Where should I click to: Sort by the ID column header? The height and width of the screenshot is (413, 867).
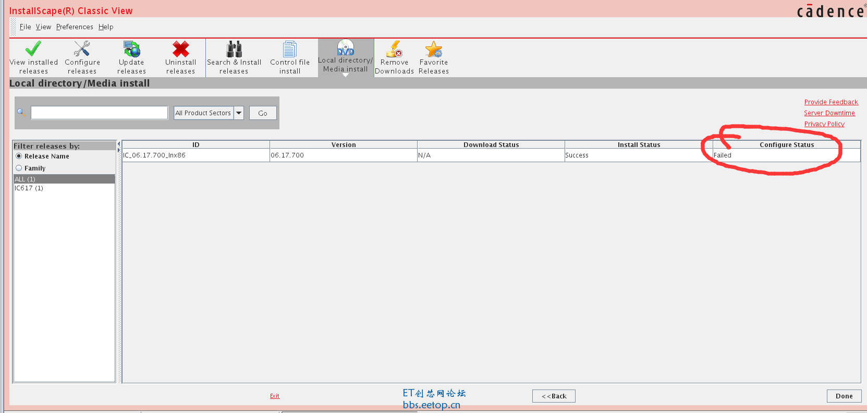coord(196,144)
